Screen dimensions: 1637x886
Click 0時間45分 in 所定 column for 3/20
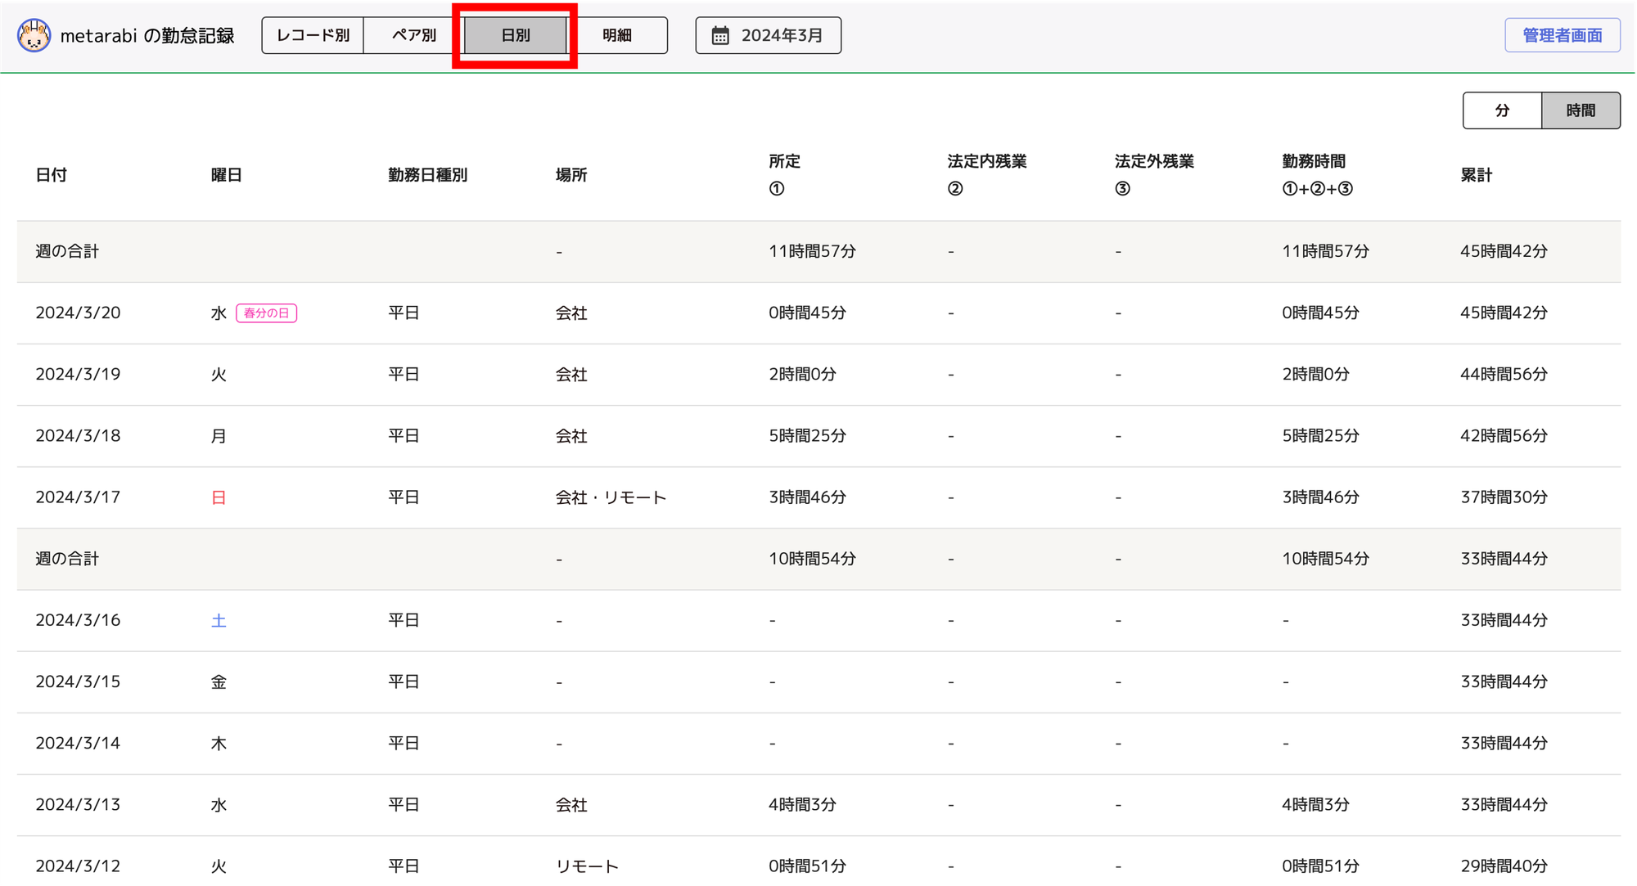[807, 313]
